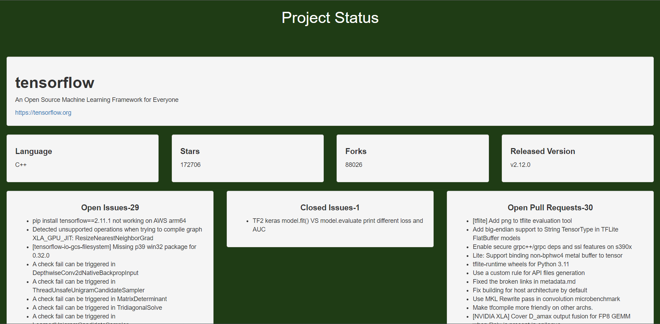The width and height of the screenshot is (660, 324).
Task: Click the Forks card heading
Action: [x=356, y=151]
